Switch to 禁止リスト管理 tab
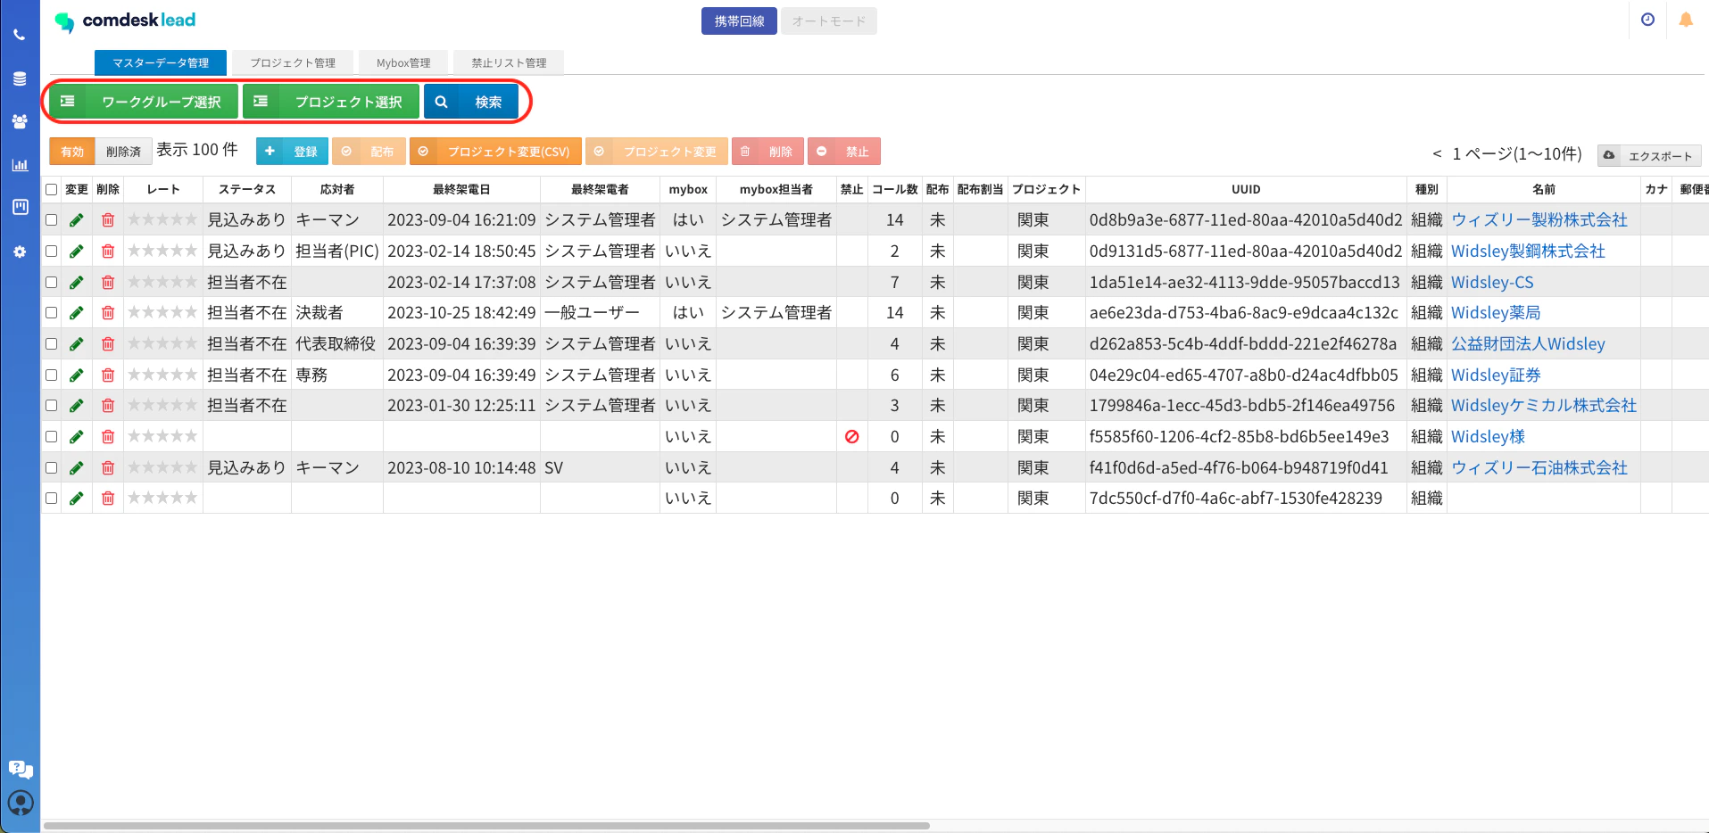The height and width of the screenshot is (833, 1709). pos(509,62)
